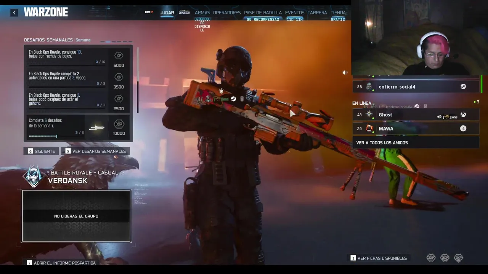Click the XP icon for 5000 reward
The width and height of the screenshot is (488, 274).
point(119,56)
